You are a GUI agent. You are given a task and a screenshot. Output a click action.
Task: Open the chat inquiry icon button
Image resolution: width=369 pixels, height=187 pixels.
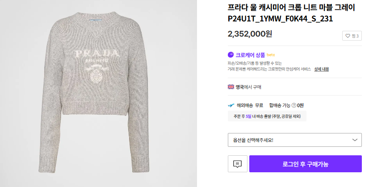click(x=238, y=164)
